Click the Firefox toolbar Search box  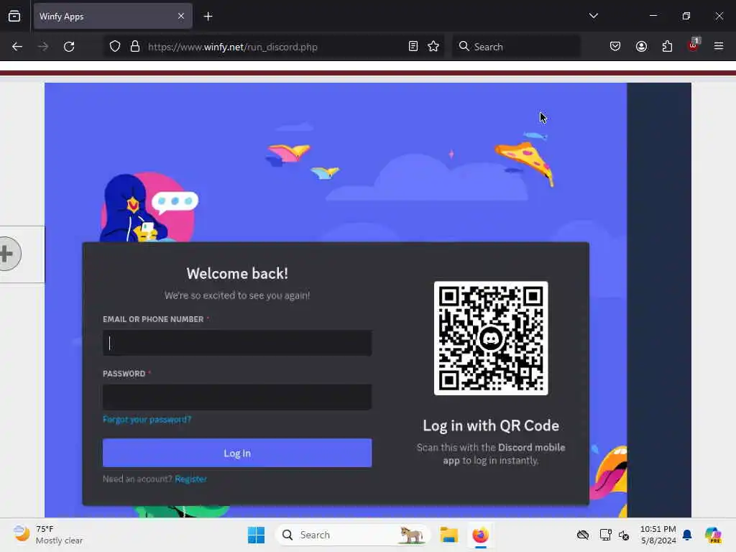(516, 47)
